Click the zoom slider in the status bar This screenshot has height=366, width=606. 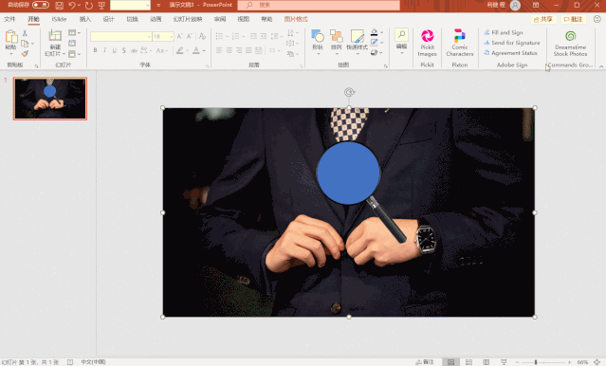(x=543, y=362)
